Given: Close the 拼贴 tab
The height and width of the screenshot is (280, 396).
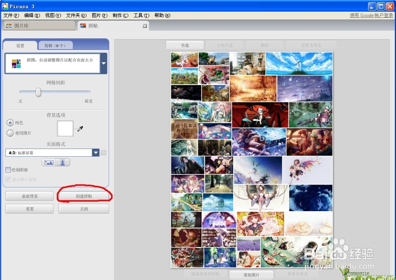Looking at the screenshot, I should (x=145, y=26).
